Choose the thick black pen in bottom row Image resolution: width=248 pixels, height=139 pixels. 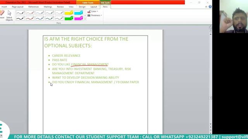point(20,18)
